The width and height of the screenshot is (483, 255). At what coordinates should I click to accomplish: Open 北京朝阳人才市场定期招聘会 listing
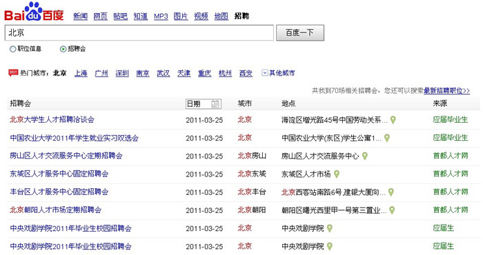click(55, 210)
